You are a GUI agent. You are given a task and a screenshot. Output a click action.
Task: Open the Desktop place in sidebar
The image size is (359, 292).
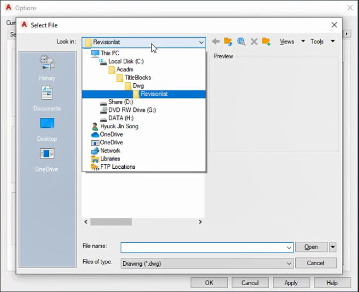pyautogui.click(x=47, y=129)
